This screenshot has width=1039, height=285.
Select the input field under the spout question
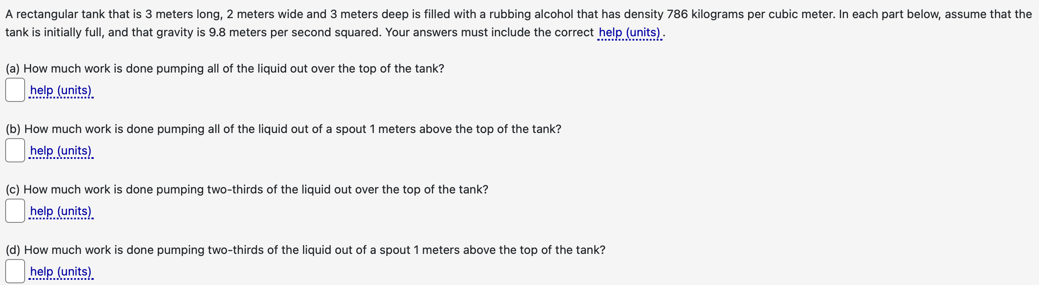[x=15, y=151]
